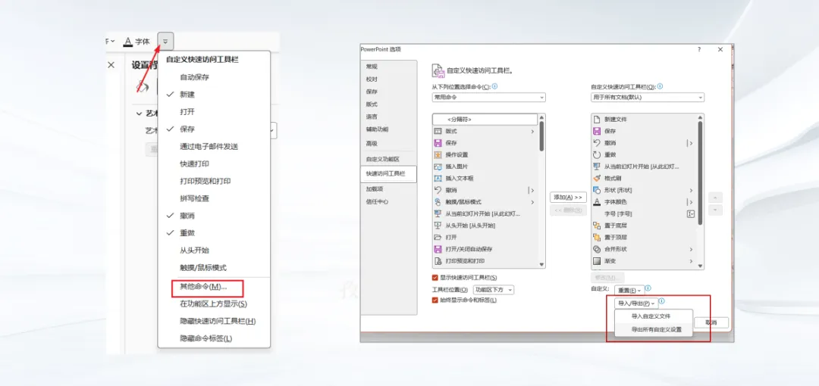Open the customize quick access toolbar arrow
Screen dimensions: 819x386
165,41
